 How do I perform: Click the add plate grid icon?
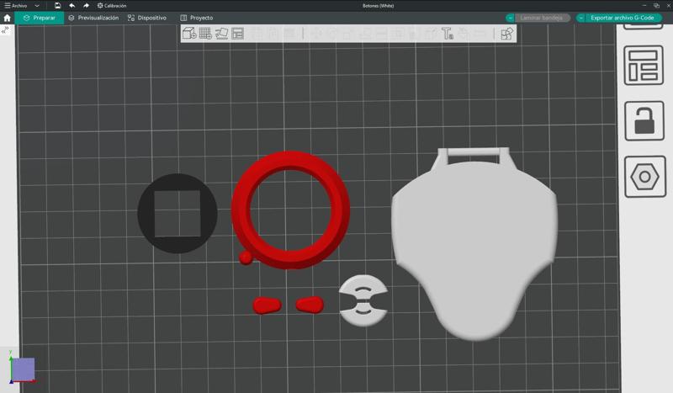pyautogui.click(x=205, y=34)
